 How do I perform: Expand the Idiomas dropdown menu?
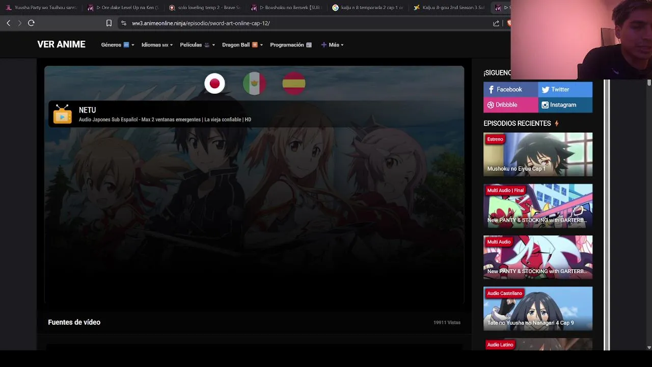pos(157,45)
